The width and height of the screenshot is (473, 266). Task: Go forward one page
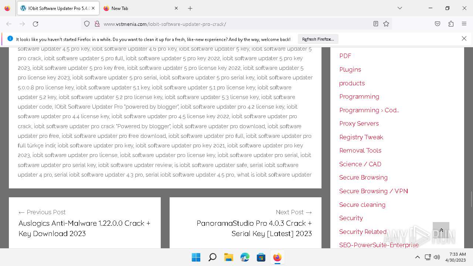tap(22, 24)
